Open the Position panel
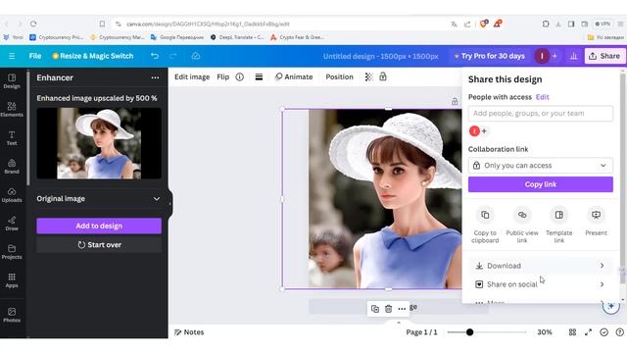The height and width of the screenshot is (353, 627). click(x=339, y=76)
